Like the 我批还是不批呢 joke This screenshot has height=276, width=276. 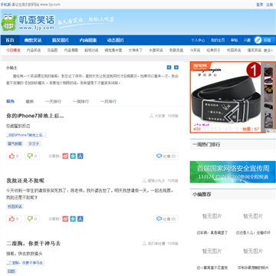(x=14, y=219)
